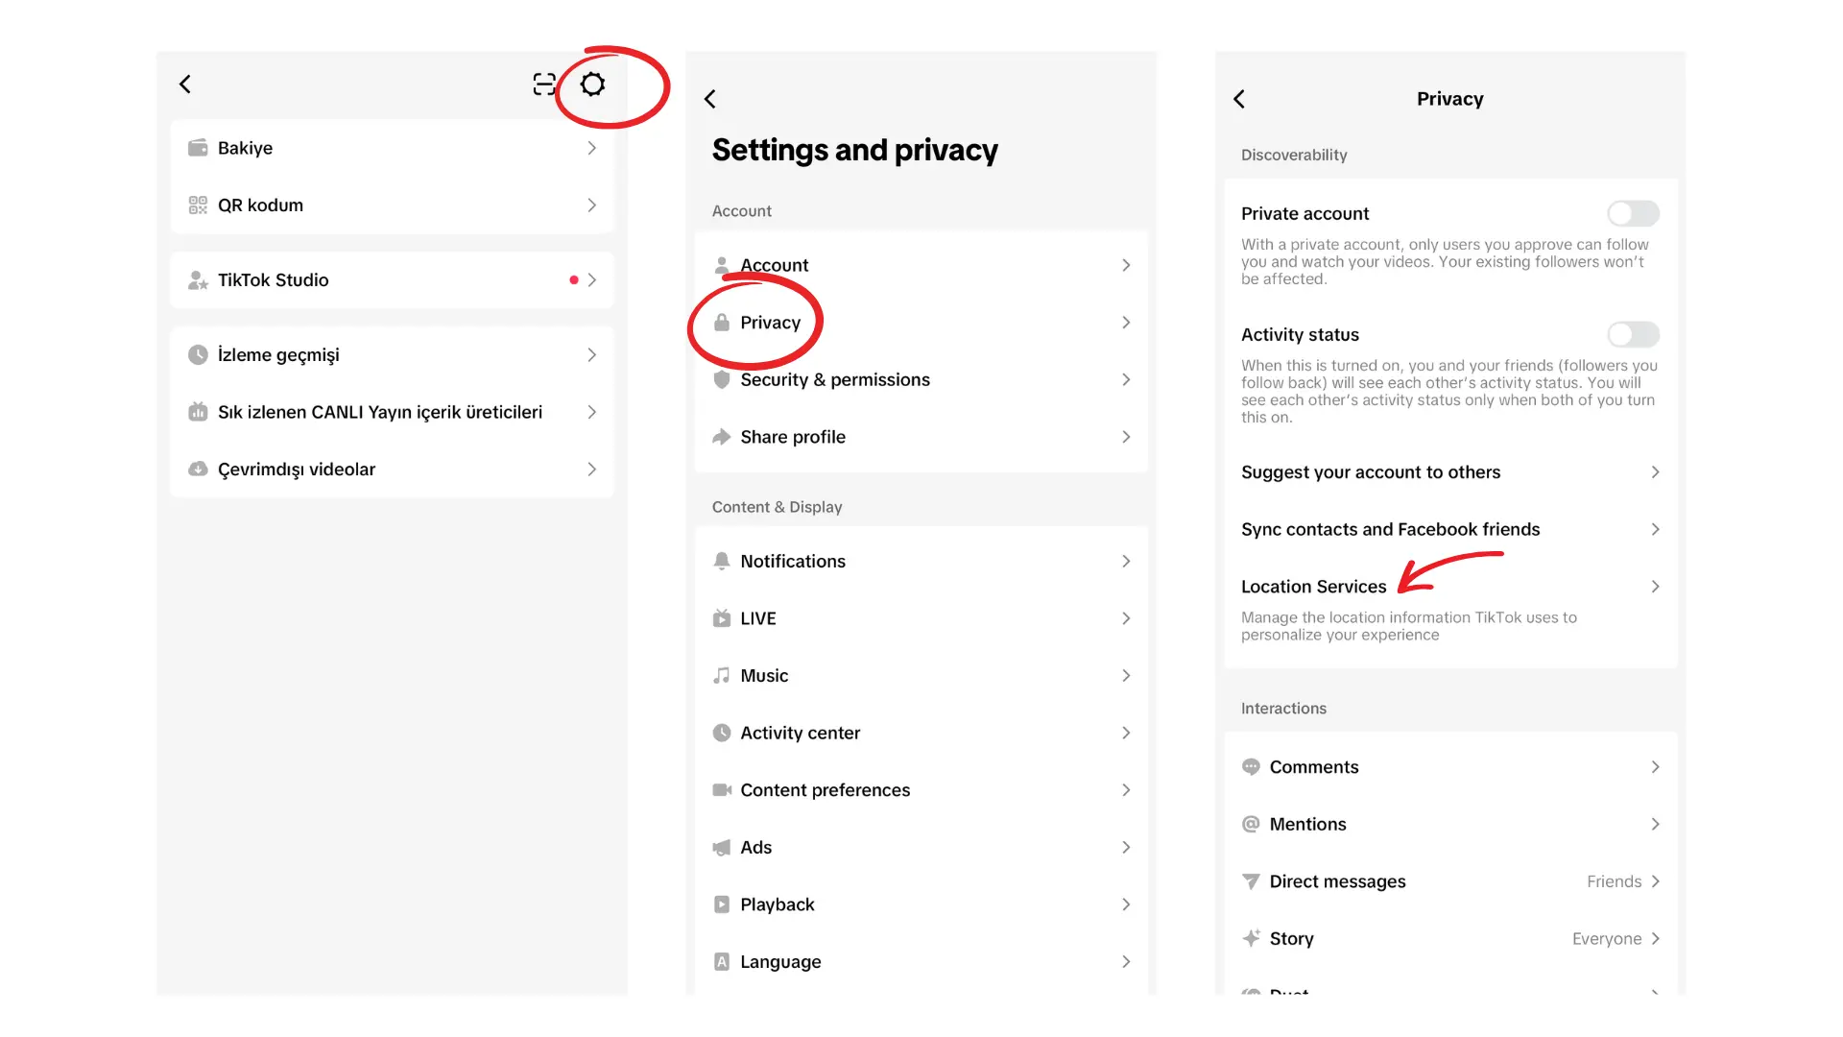Screen dimensions: 1843x1037
Task: Click the screen mirroring icon
Action: (x=541, y=84)
